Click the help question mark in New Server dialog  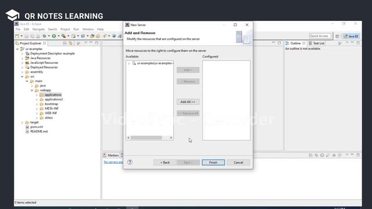click(x=130, y=162)
